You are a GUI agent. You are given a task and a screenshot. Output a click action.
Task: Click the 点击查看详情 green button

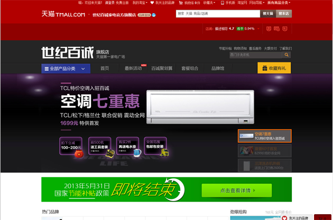[x=237, y=190]
